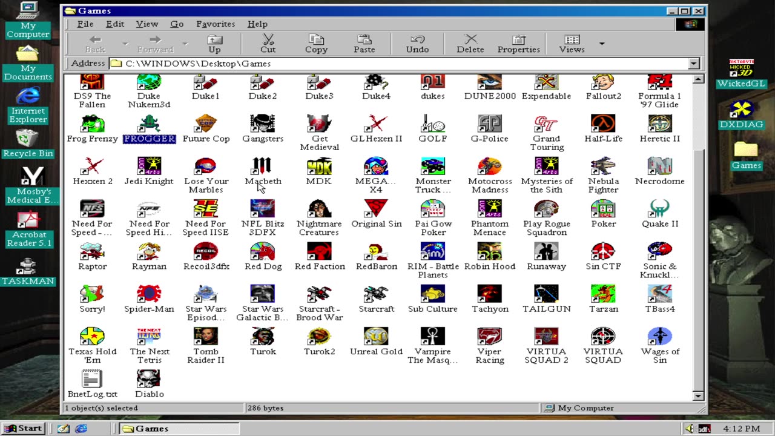This screenshot has width=775, height=436.
Task: Select the WickedGL desktop icon
Action: [x=741, y=74]
